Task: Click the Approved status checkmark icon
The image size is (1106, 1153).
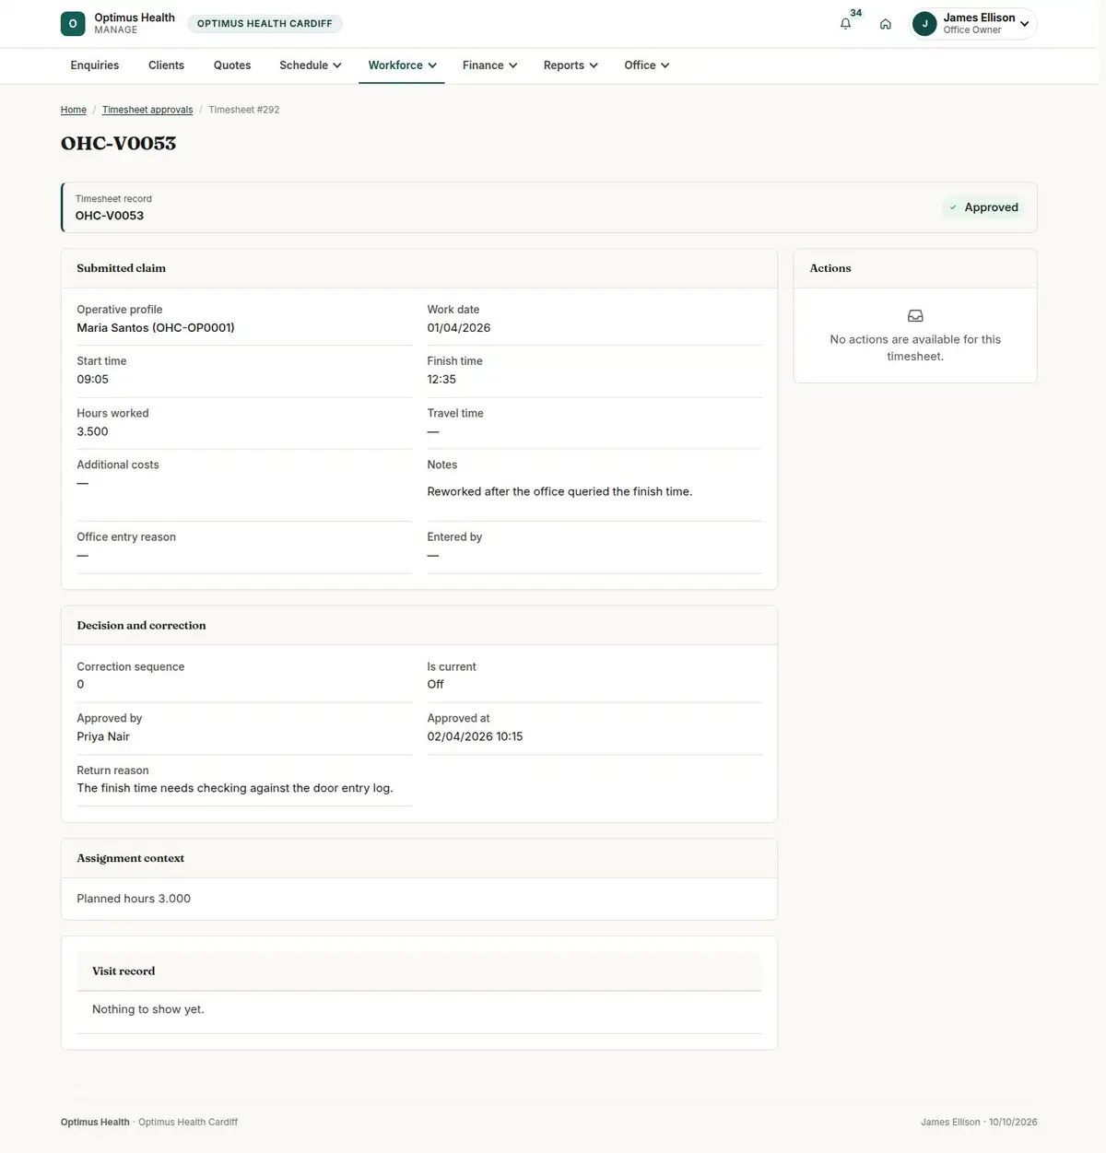Action: [953, 207]
